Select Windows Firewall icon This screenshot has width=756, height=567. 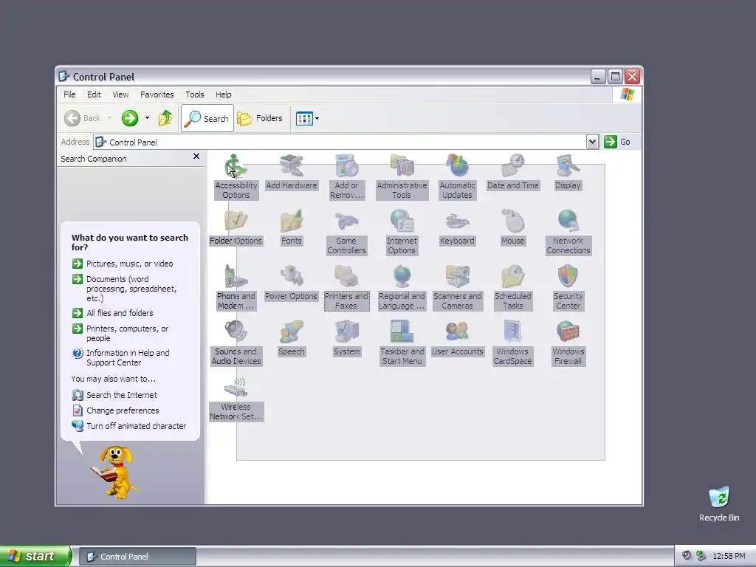tap(568, 343)
